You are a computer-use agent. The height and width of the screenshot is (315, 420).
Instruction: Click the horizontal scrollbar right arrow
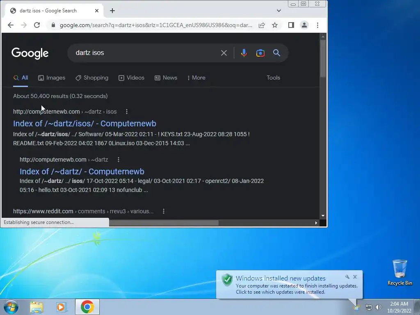316,223
